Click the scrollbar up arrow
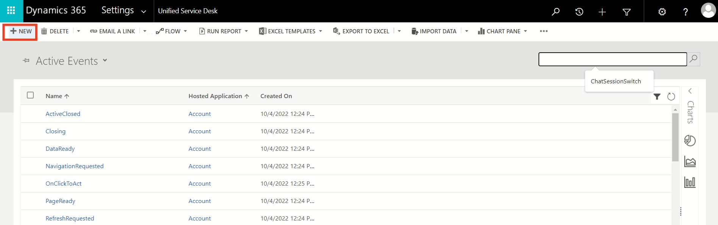 click(x=675, y=110)
